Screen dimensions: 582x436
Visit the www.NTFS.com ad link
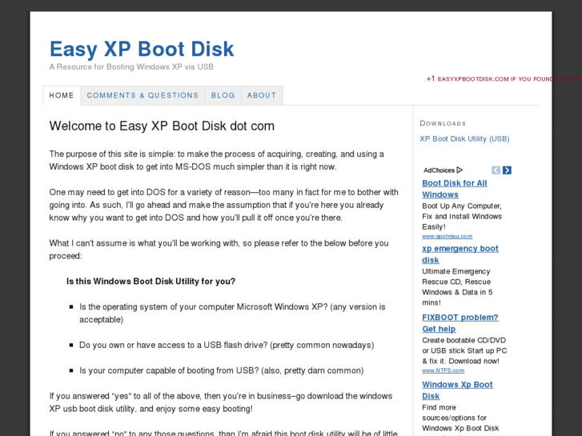[x=444, y=370]
